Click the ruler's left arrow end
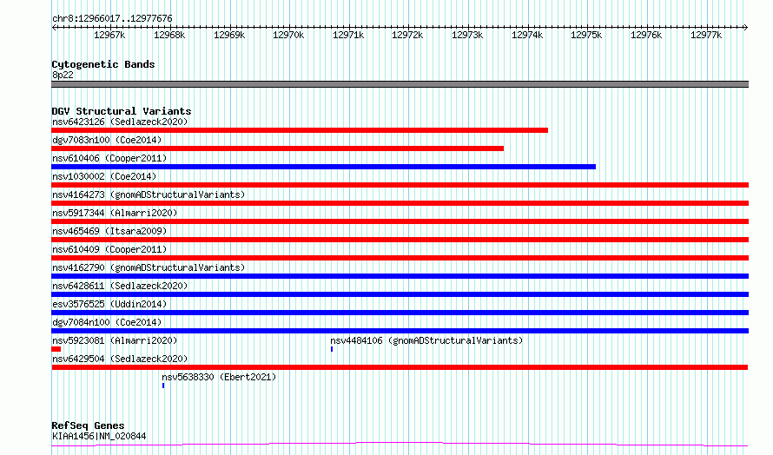This screenshot has height=455, width=773. click(54, 28)
